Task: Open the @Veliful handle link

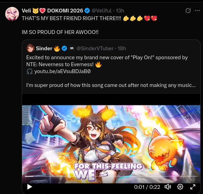Action: (x=101, y=11)
